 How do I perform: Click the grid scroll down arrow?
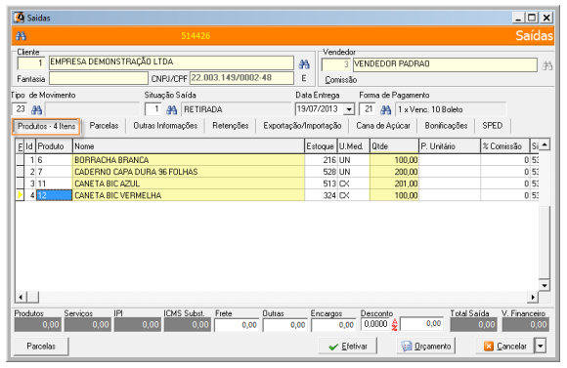click(545, 285)
